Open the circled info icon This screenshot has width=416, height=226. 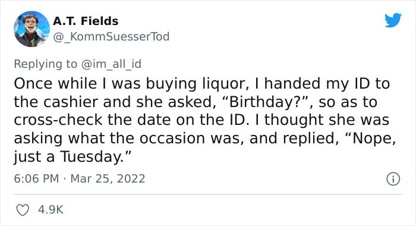coord(393,179)
